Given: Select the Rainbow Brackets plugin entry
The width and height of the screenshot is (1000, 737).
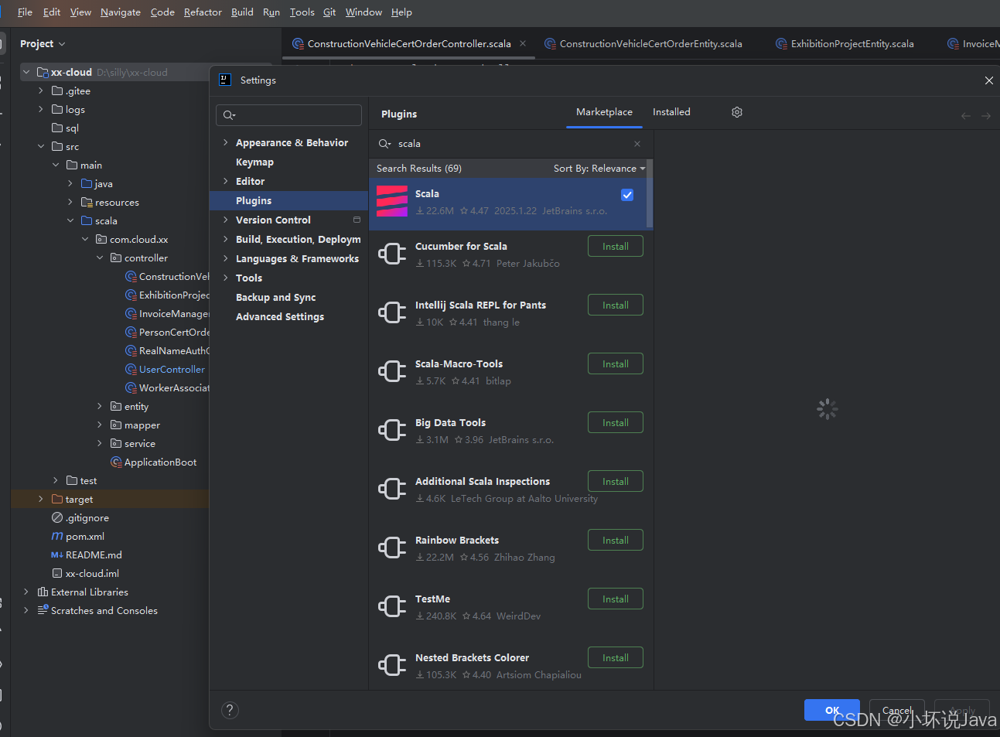Looking at the screenshot, I should click(x=510, y=548).
